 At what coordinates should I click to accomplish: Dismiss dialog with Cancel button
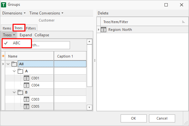click(162, 118)
